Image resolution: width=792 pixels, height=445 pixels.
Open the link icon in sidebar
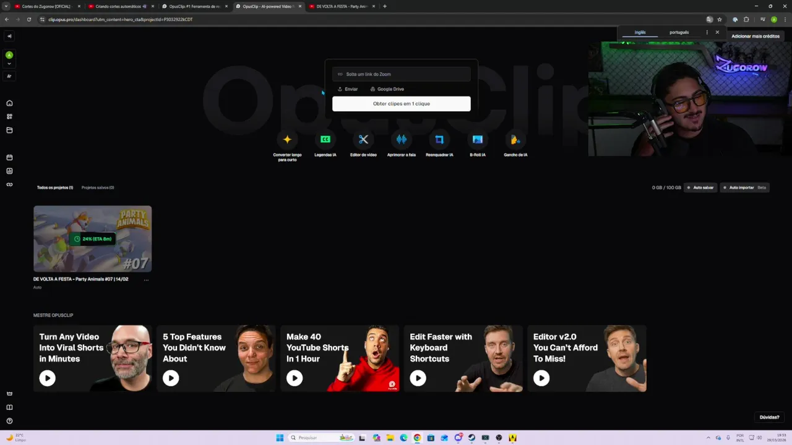point(9,185)
